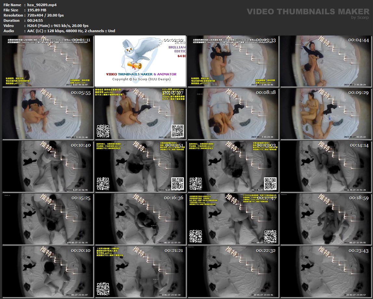The height and width of the screenshot is (299, 373).
Task: Click the duration value 00:24:55
Action: click(x=35, y=20)
